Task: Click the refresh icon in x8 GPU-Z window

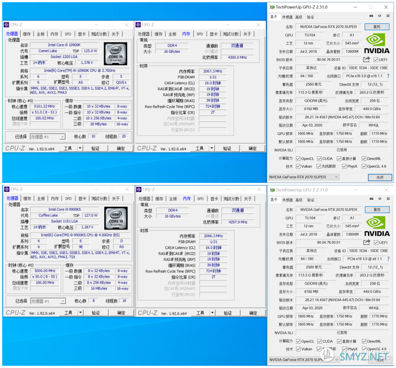Action: click(x=380, y=199)
